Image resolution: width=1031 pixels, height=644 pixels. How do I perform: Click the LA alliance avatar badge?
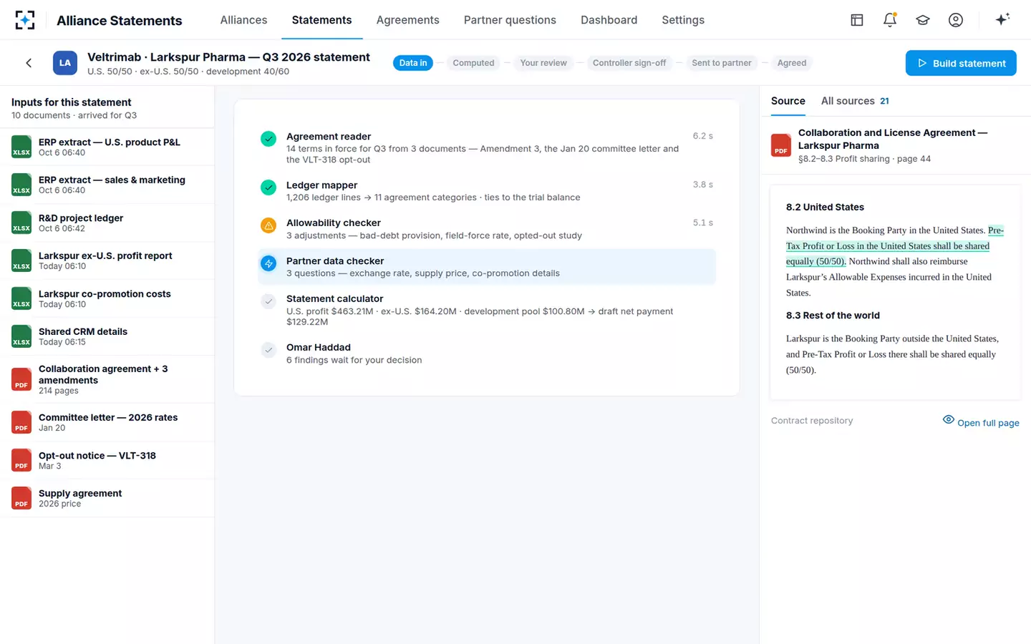(x=65, y=63)
